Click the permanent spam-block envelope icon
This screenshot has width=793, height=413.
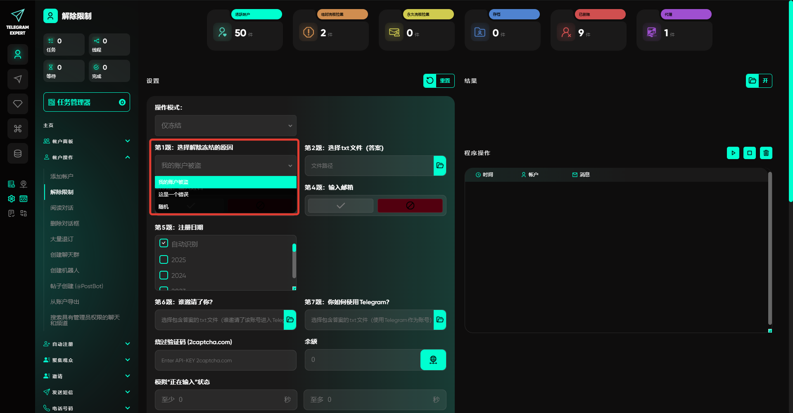(394, 32)
